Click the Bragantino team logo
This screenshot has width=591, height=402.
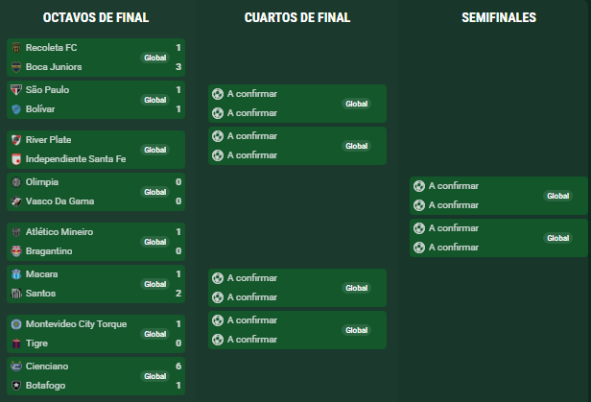(16, 251)
